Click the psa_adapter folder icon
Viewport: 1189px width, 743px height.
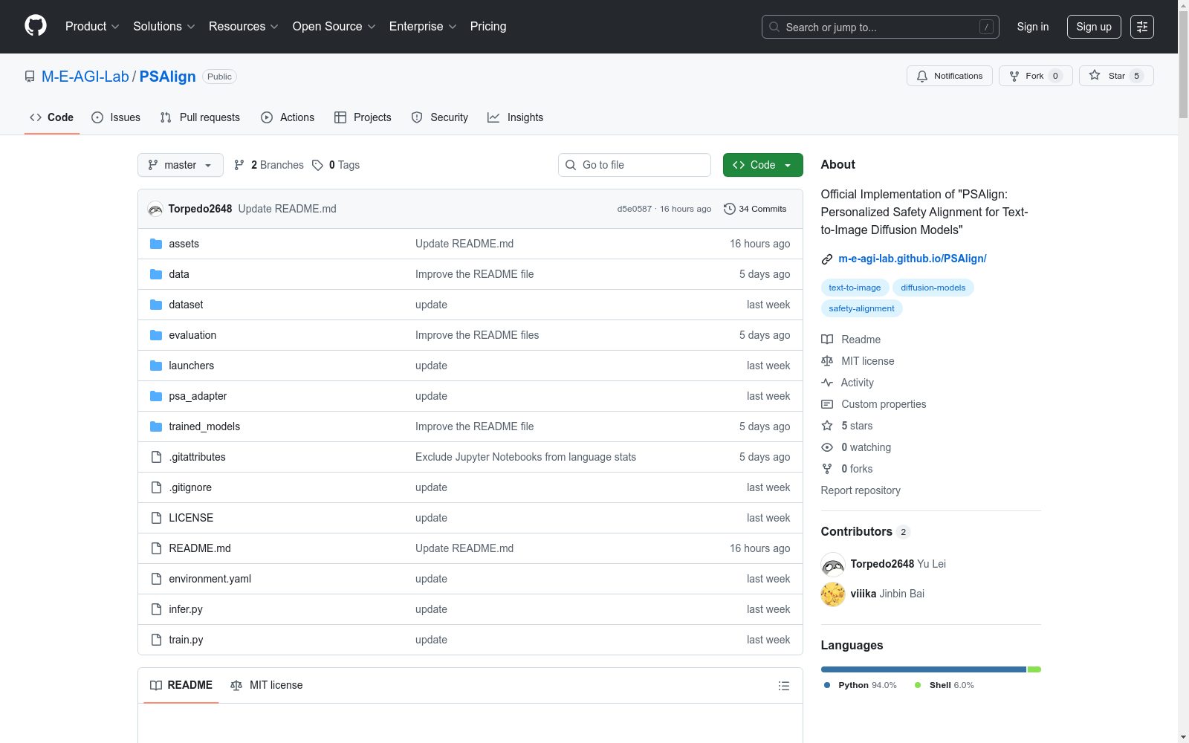(156, 396)
